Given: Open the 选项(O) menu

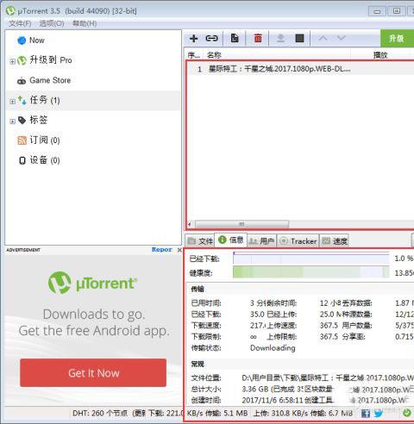Looking at the screenshot, I should pos(52,23).
